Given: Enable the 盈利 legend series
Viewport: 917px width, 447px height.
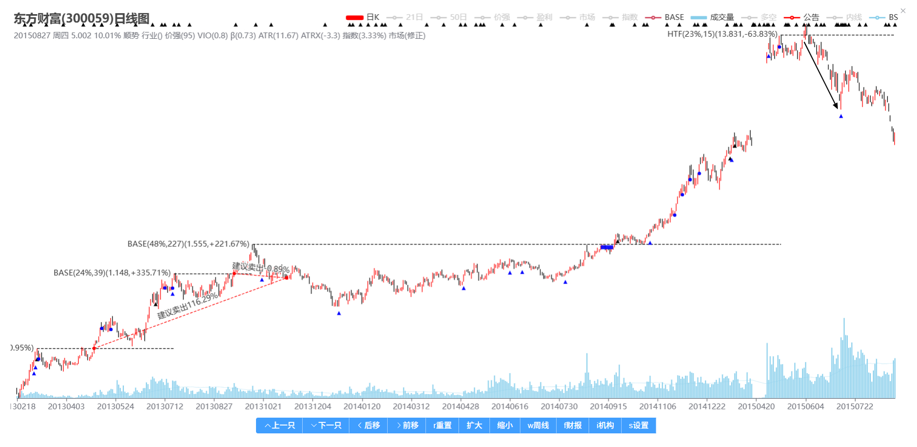Looking at the screenshot, I should point(535,17).
